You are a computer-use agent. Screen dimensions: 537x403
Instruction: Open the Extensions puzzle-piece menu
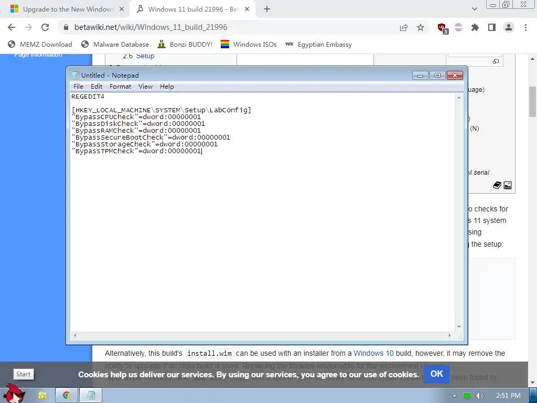pyautogui.click(x=475, y=27)
